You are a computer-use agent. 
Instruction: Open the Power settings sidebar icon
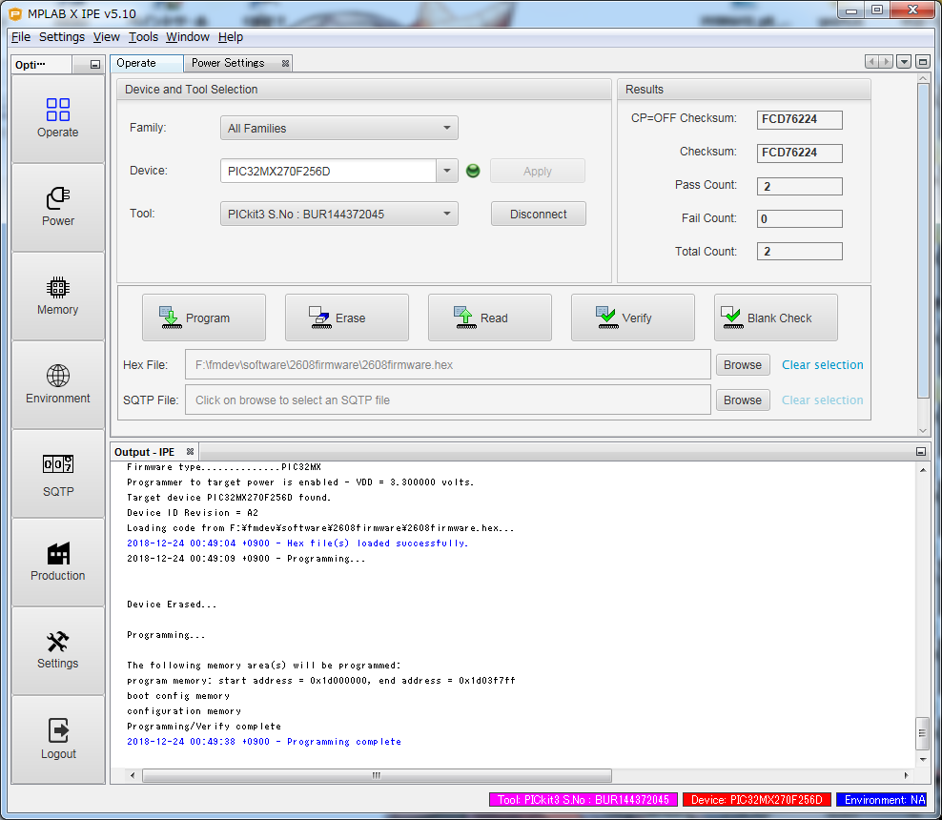(x=58, y=207)
